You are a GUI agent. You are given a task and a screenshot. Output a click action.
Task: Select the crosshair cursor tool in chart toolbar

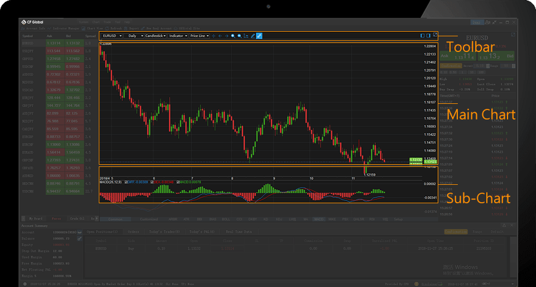tap(213, 36)
